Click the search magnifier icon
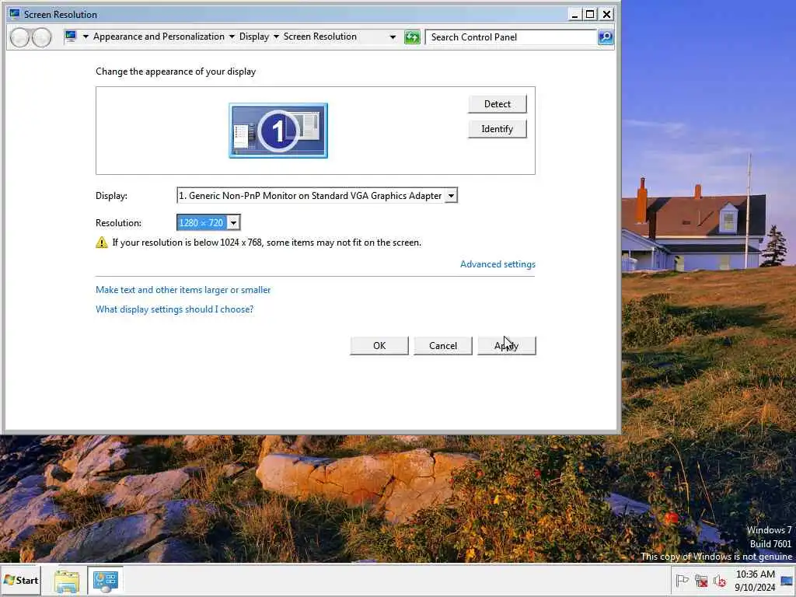This screenshot has width=796, height=597. click(x=605, y=37)
